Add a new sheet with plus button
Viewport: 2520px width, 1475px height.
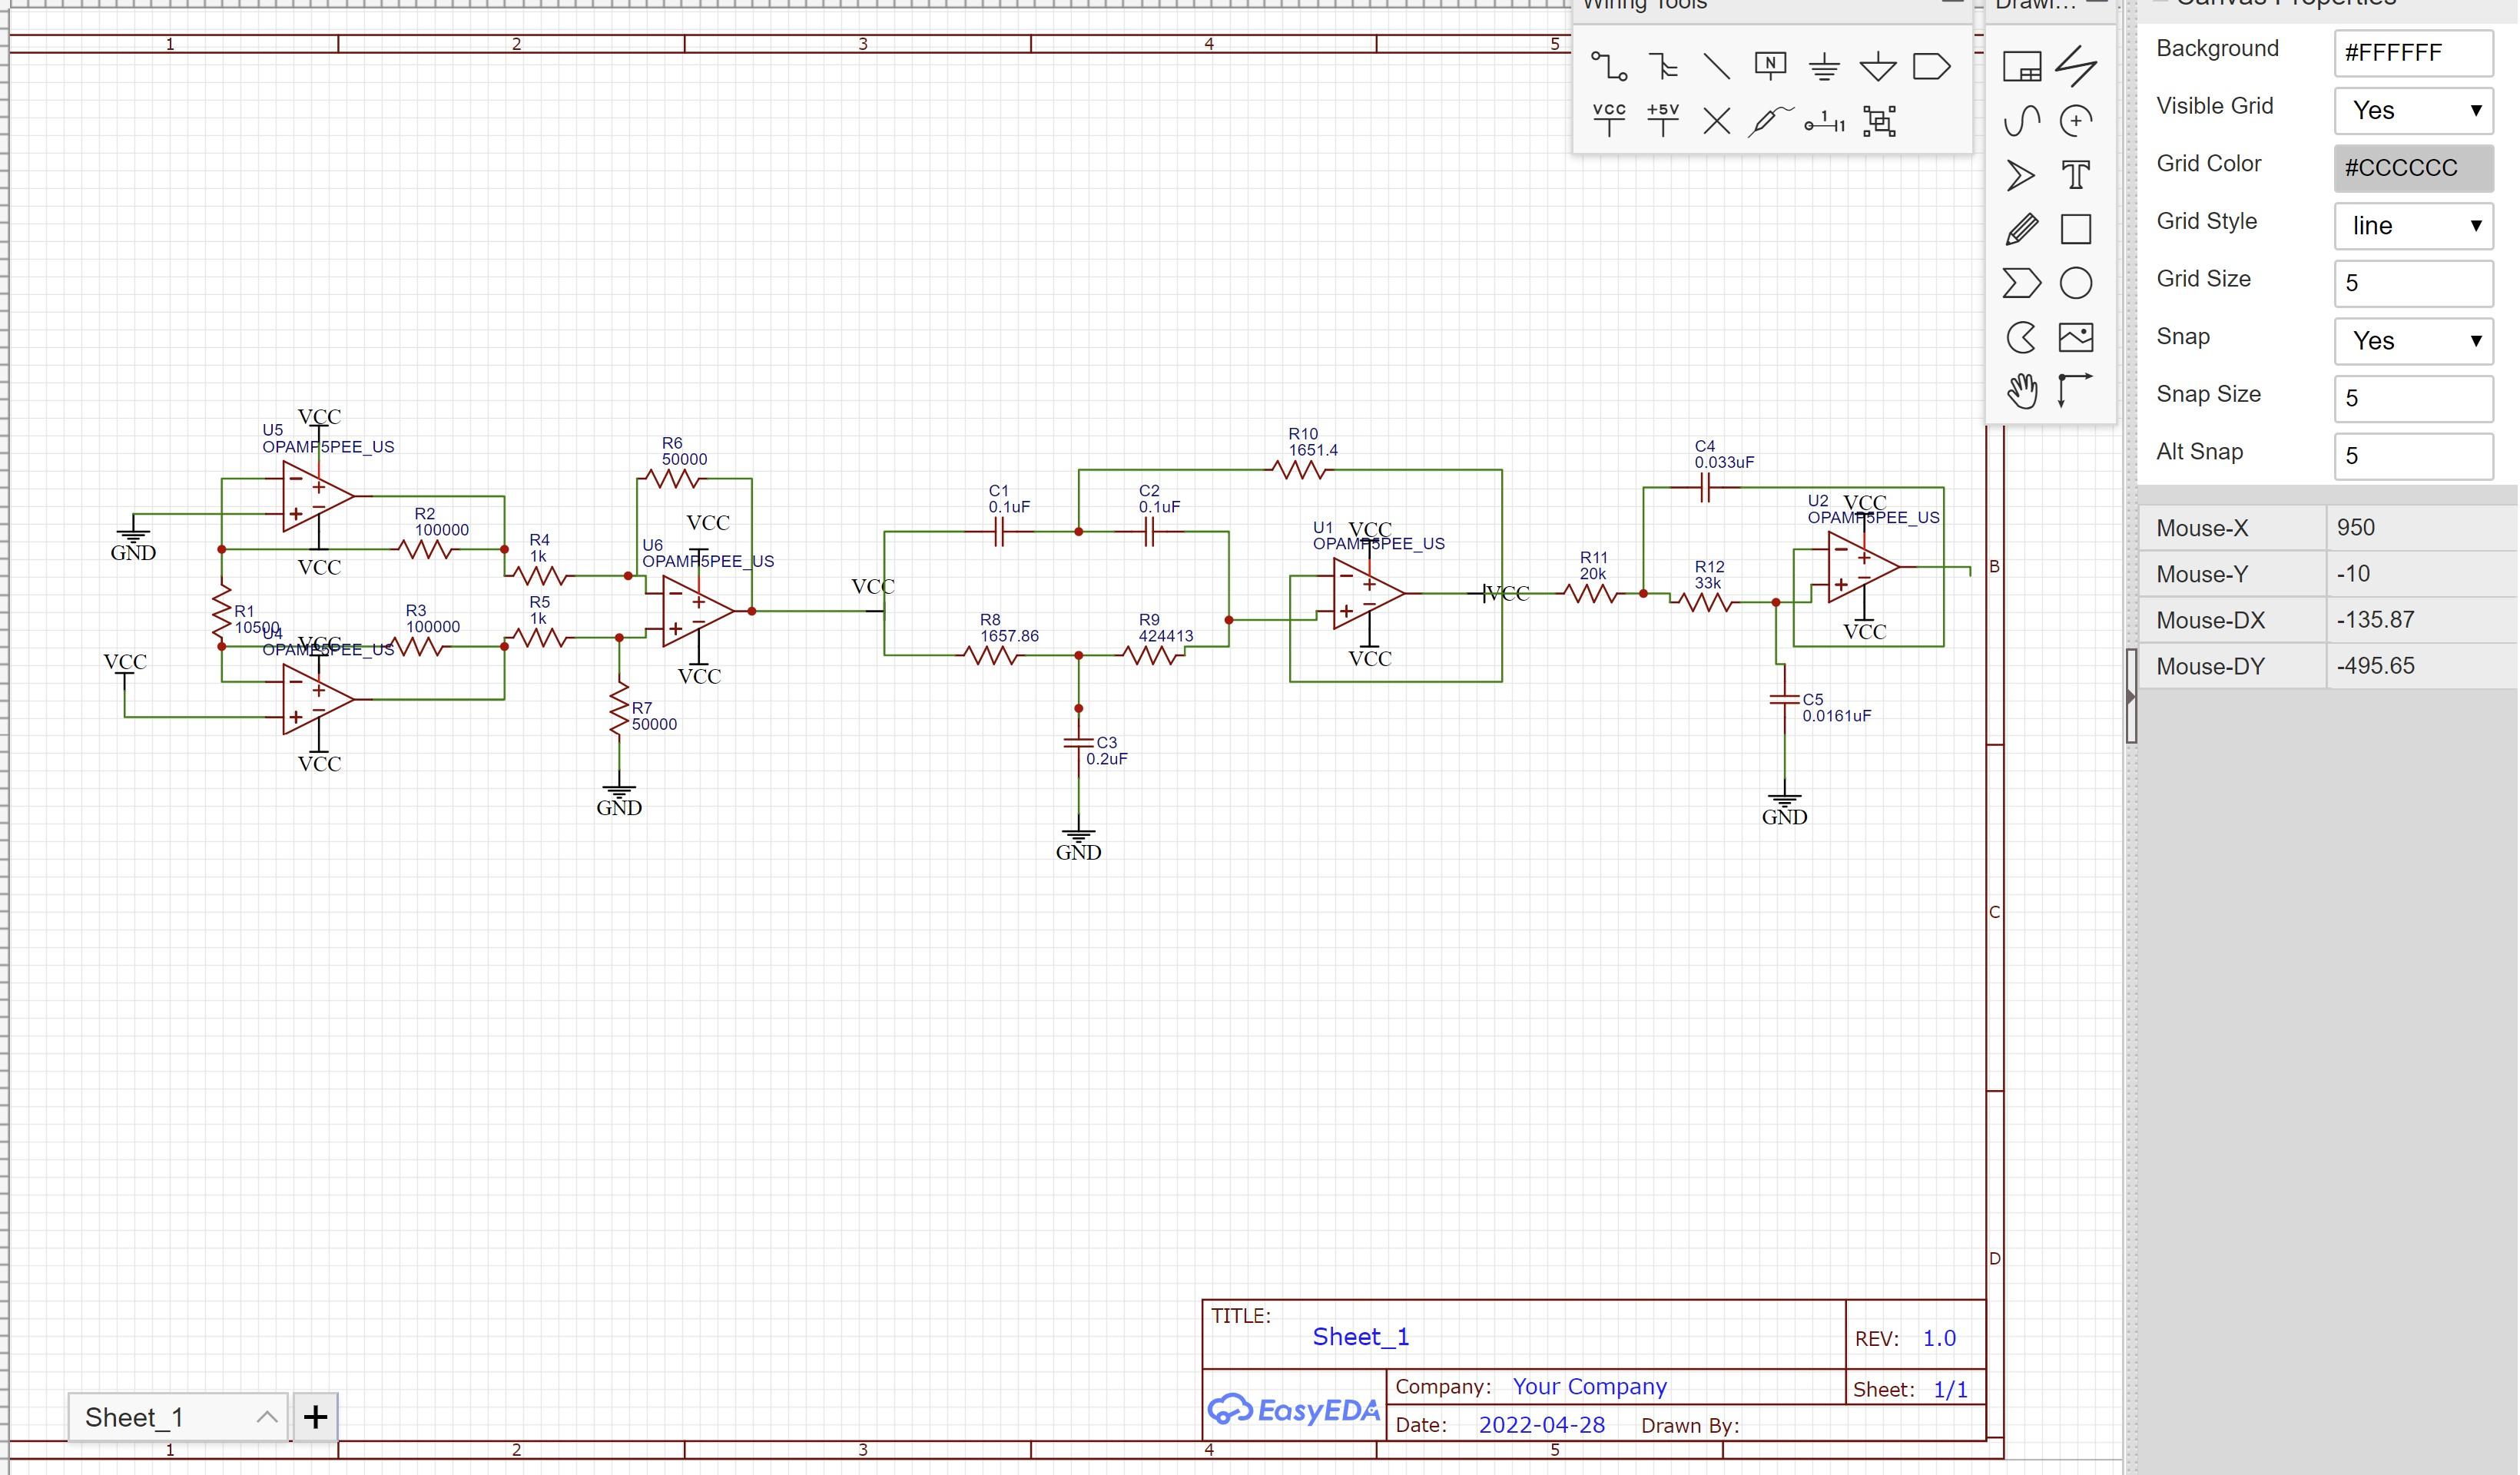pos(315,1416)
